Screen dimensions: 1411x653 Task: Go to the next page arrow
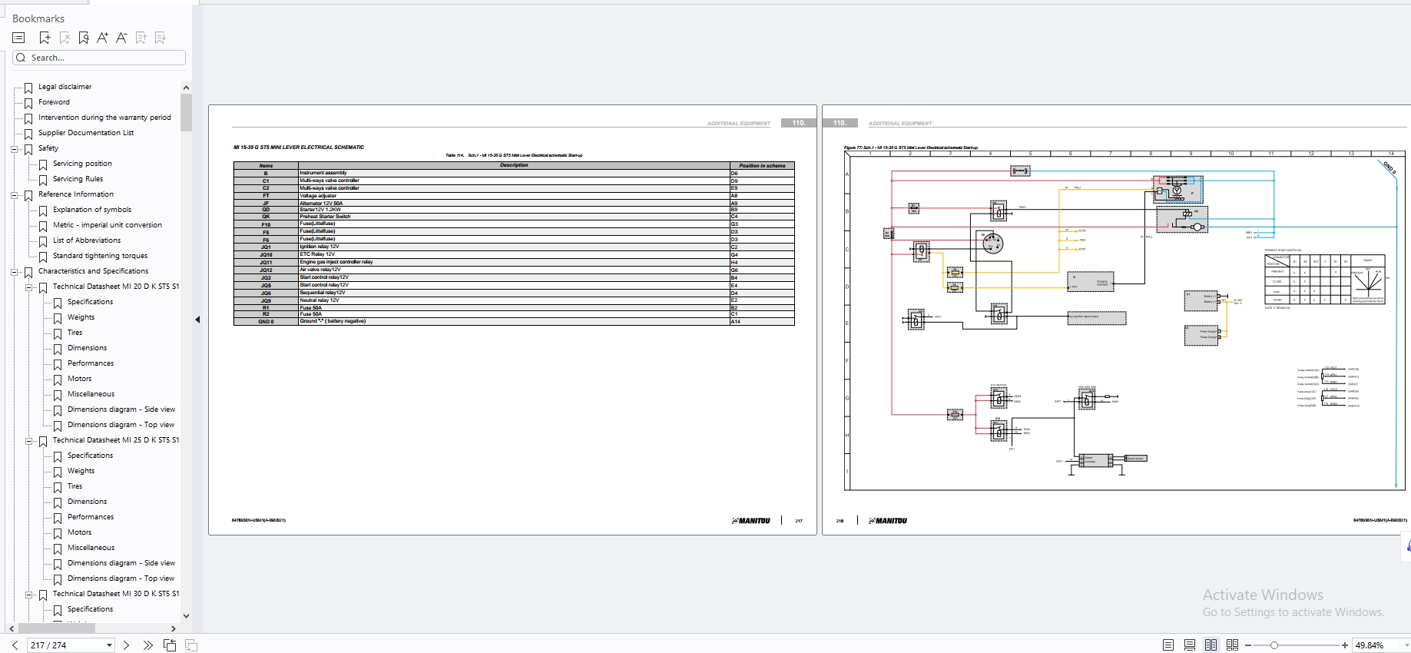click(126, 645)
